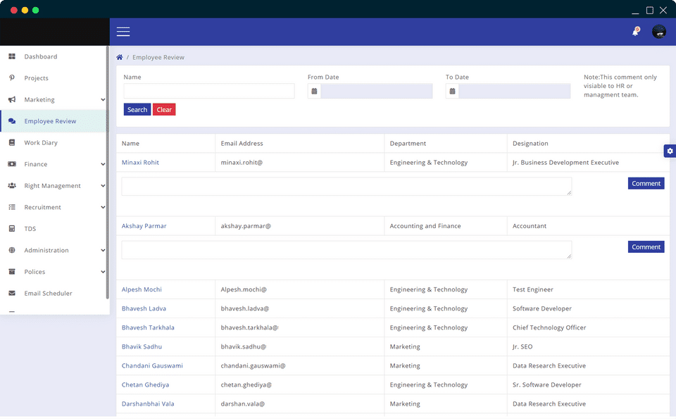The height and width of the screenshot is (419, 676).
Task: Focus the From Date field
Action: pyautogui.click(x=376, y=91)
